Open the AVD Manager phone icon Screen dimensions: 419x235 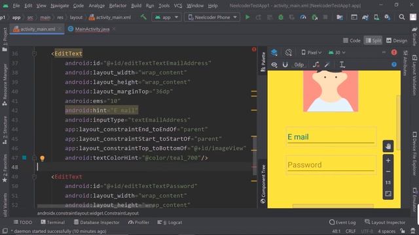[x=376, y=18]
